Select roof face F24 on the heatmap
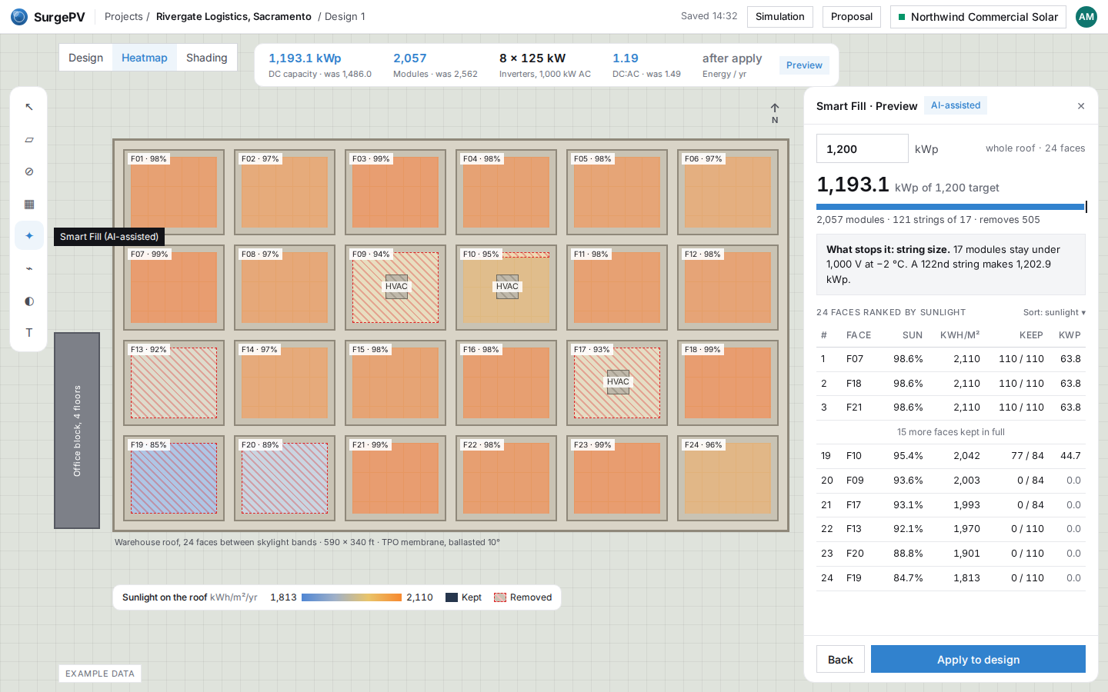The image size is (1108, 692). (x=728, y=478)
